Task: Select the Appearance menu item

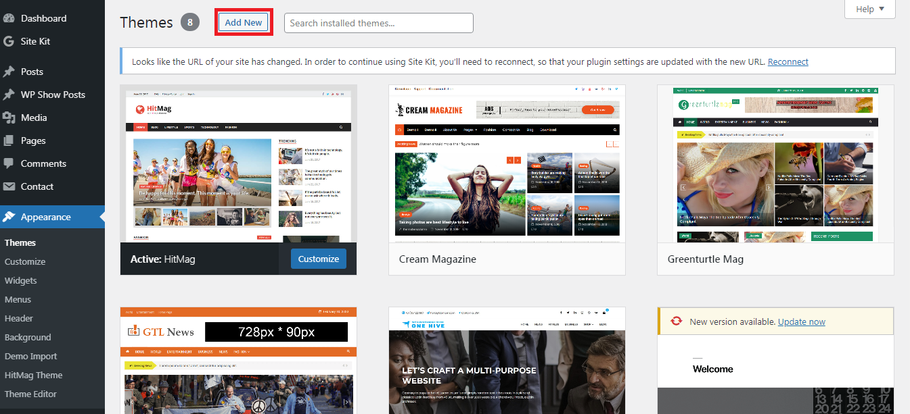Action: 52,217
